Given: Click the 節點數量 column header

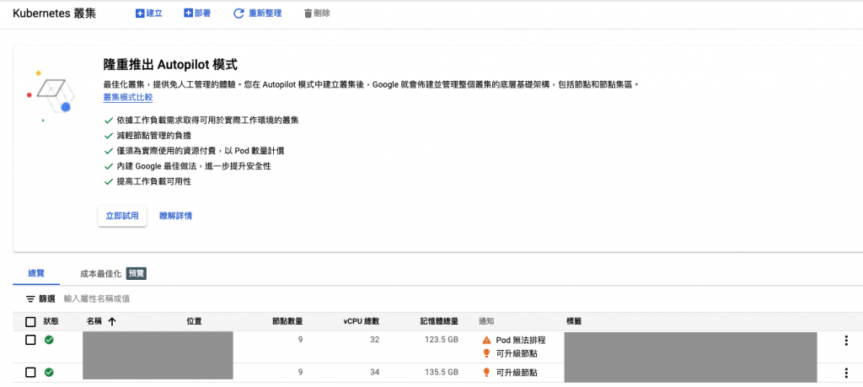Looking at the screenshot, I should (x=287, y=321).
